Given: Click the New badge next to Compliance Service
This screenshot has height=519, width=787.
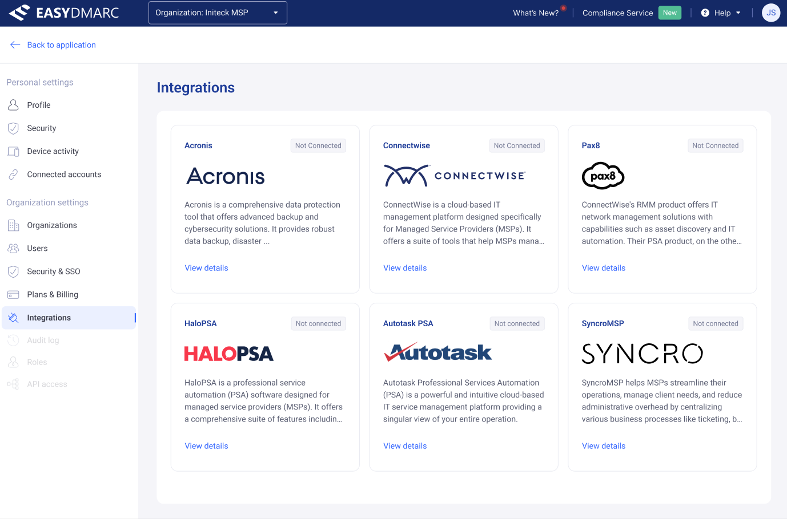Looking at the screenshot, I should tap(670, 13).
